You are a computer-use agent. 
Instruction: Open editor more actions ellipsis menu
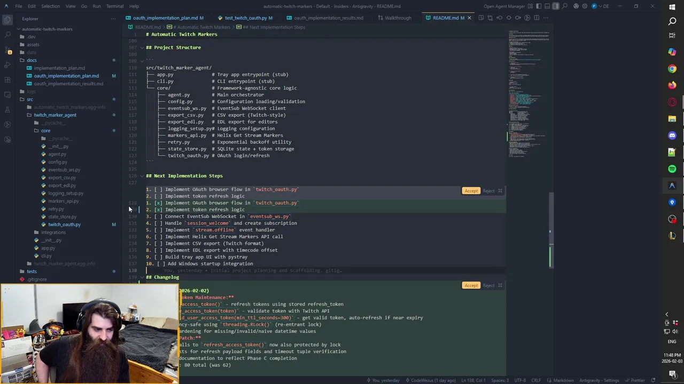(546, 18)
